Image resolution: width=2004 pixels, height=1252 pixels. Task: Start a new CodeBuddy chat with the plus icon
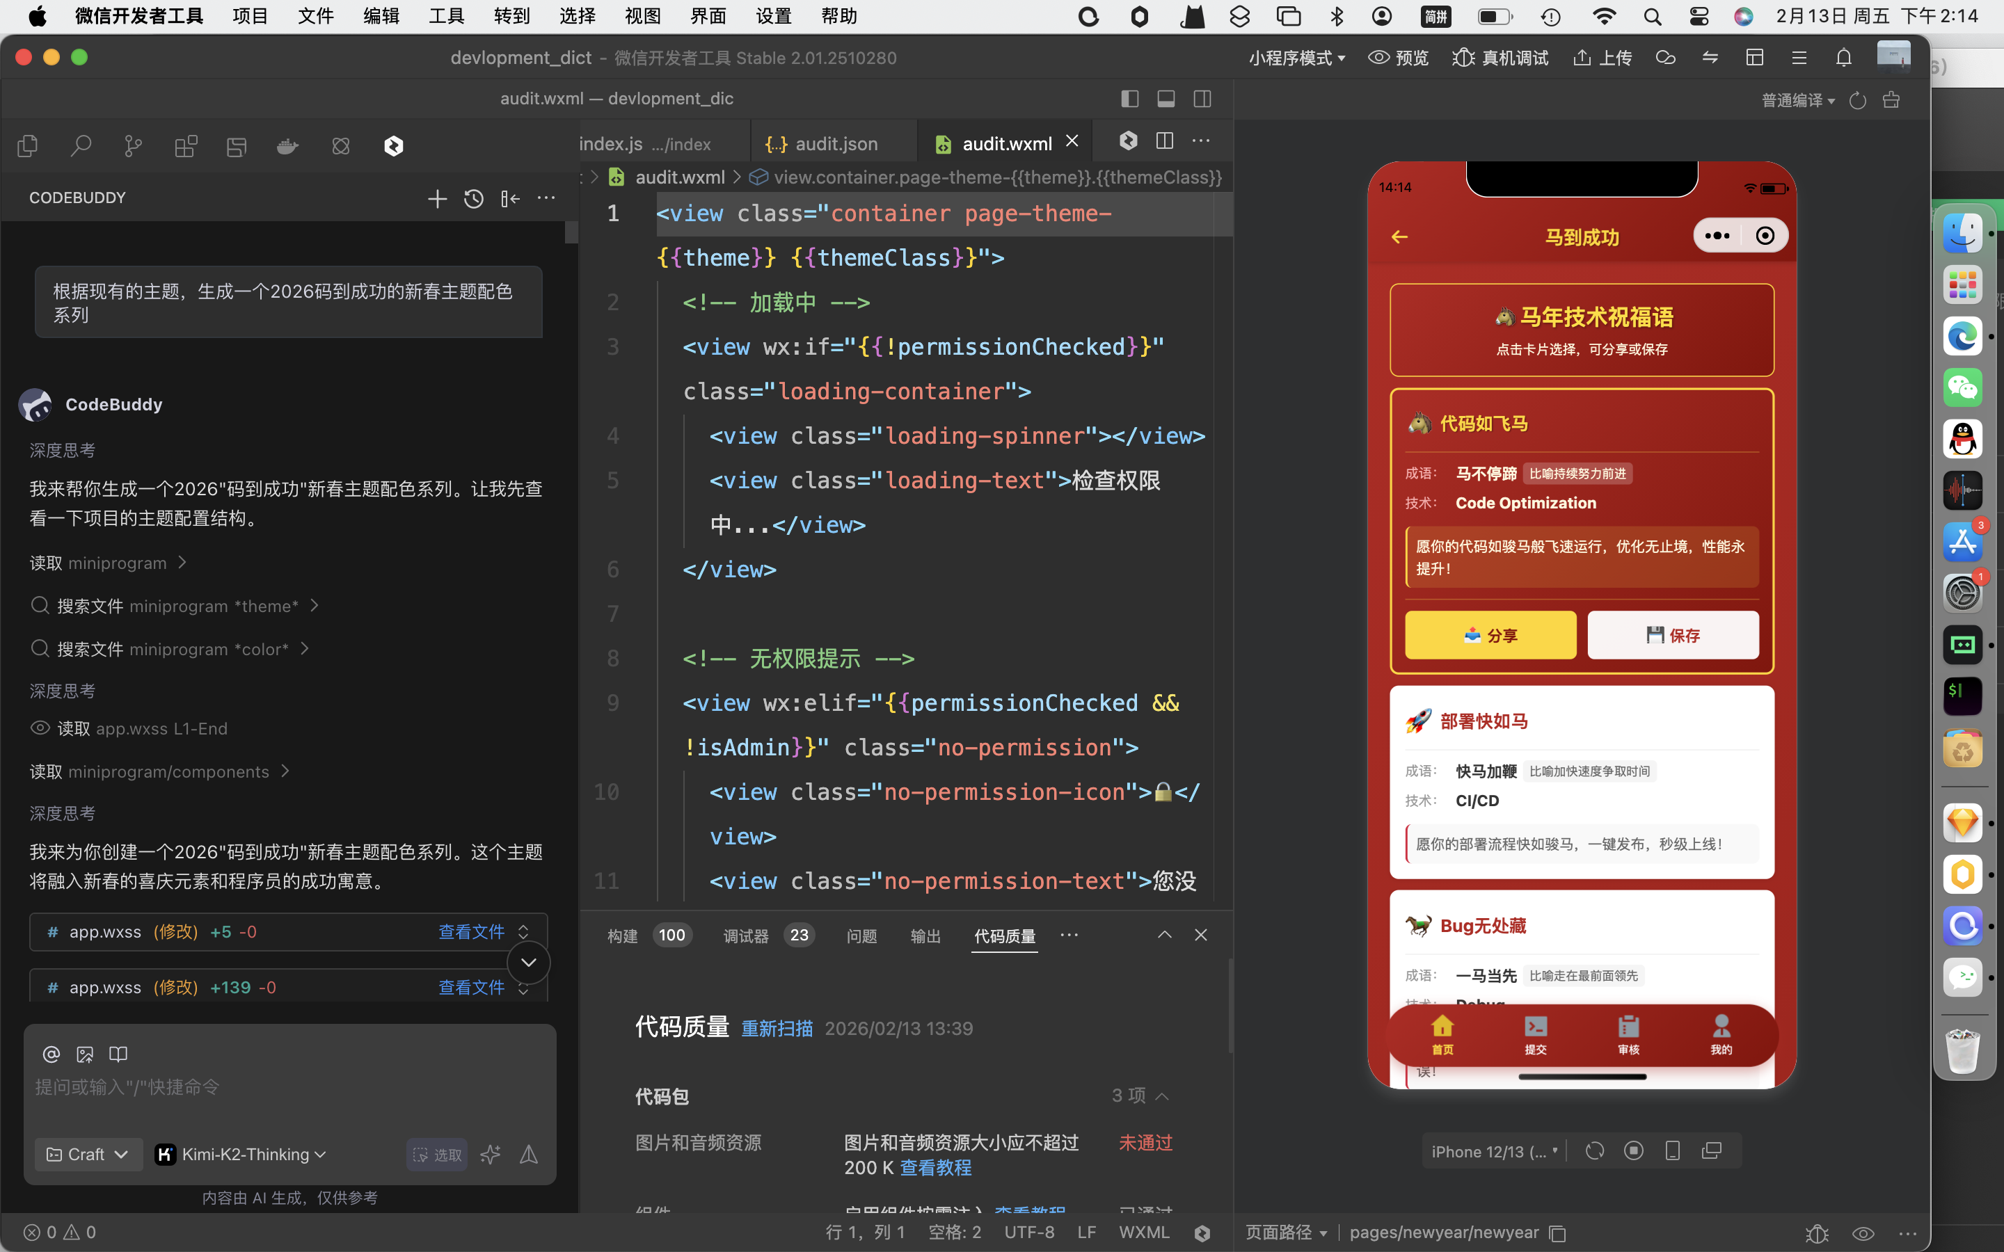click(x=437, y=199)
